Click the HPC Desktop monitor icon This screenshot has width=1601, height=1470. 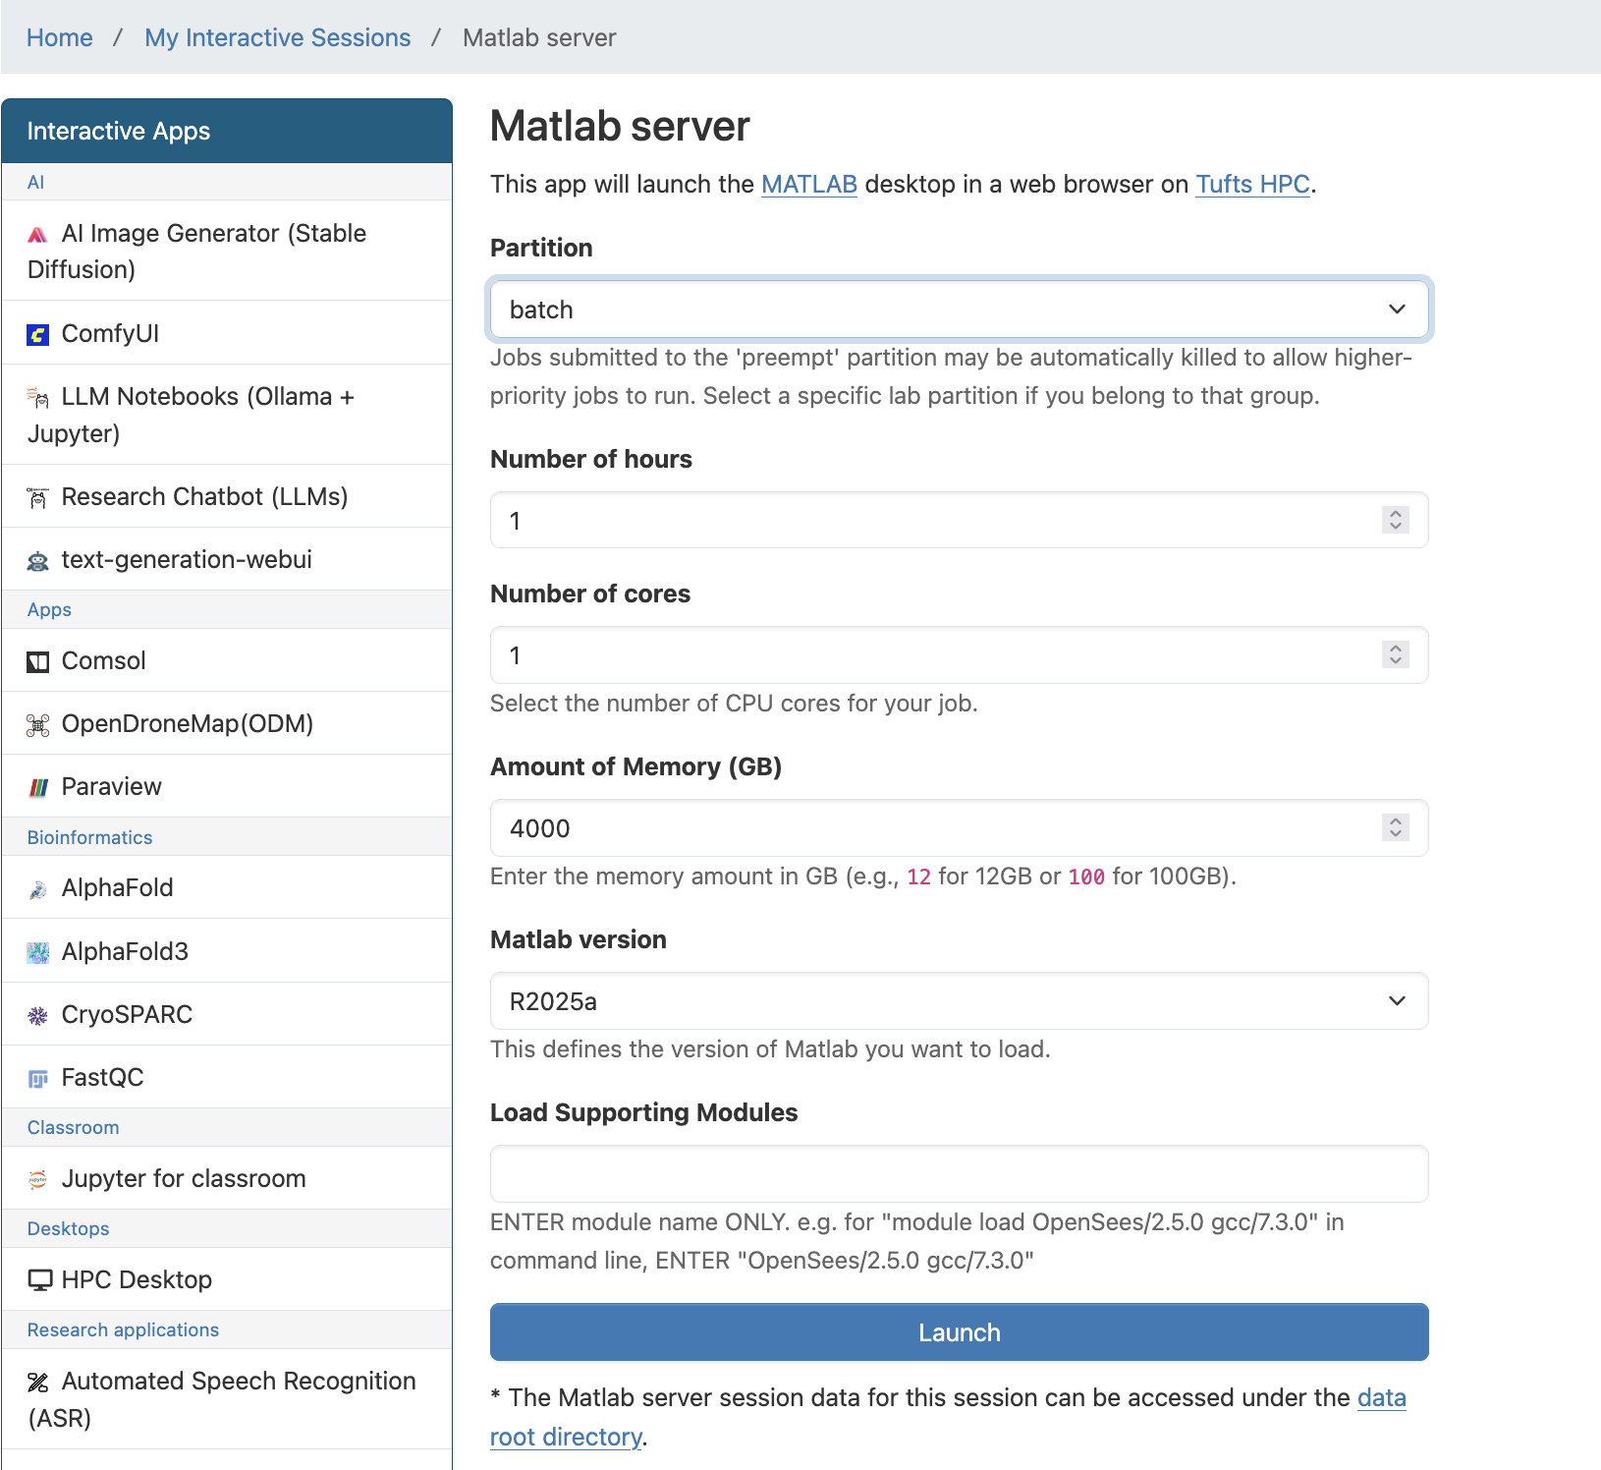(39, 1280)
